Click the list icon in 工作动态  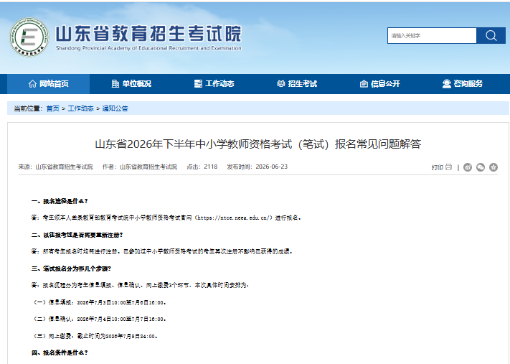198,84
